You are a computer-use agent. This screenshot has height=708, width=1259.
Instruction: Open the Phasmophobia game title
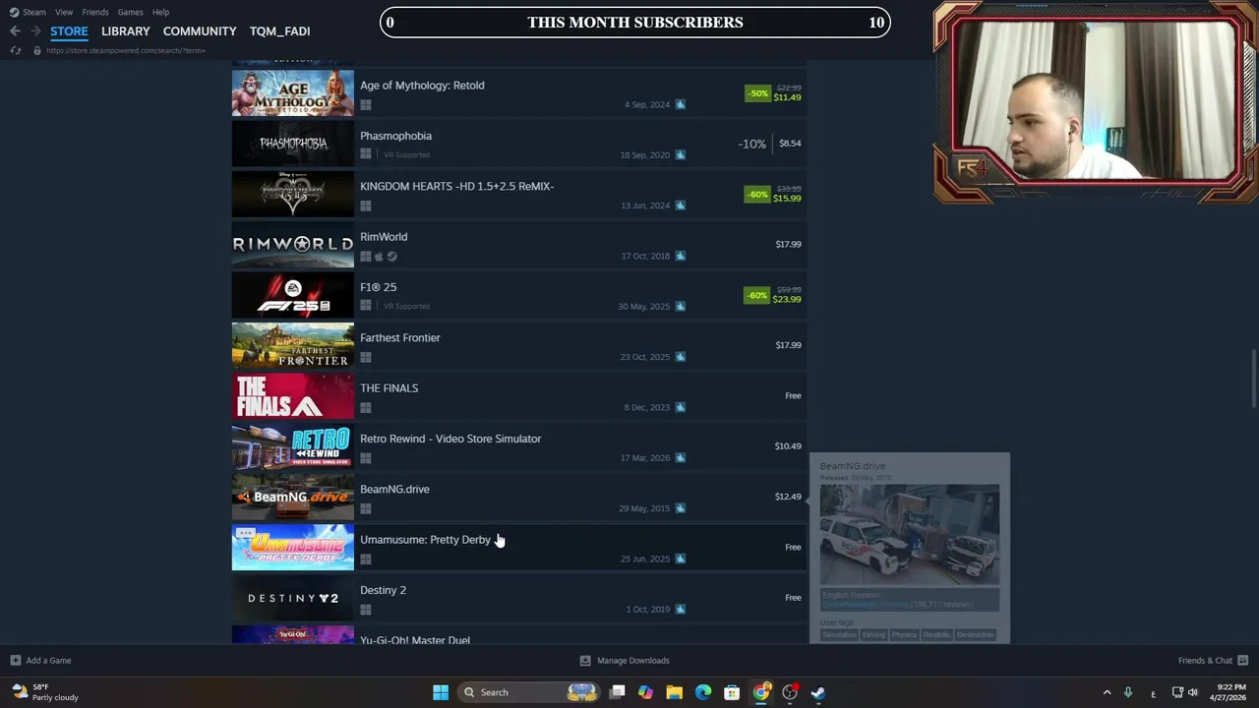pyautogui.click(x=395, y=136)
